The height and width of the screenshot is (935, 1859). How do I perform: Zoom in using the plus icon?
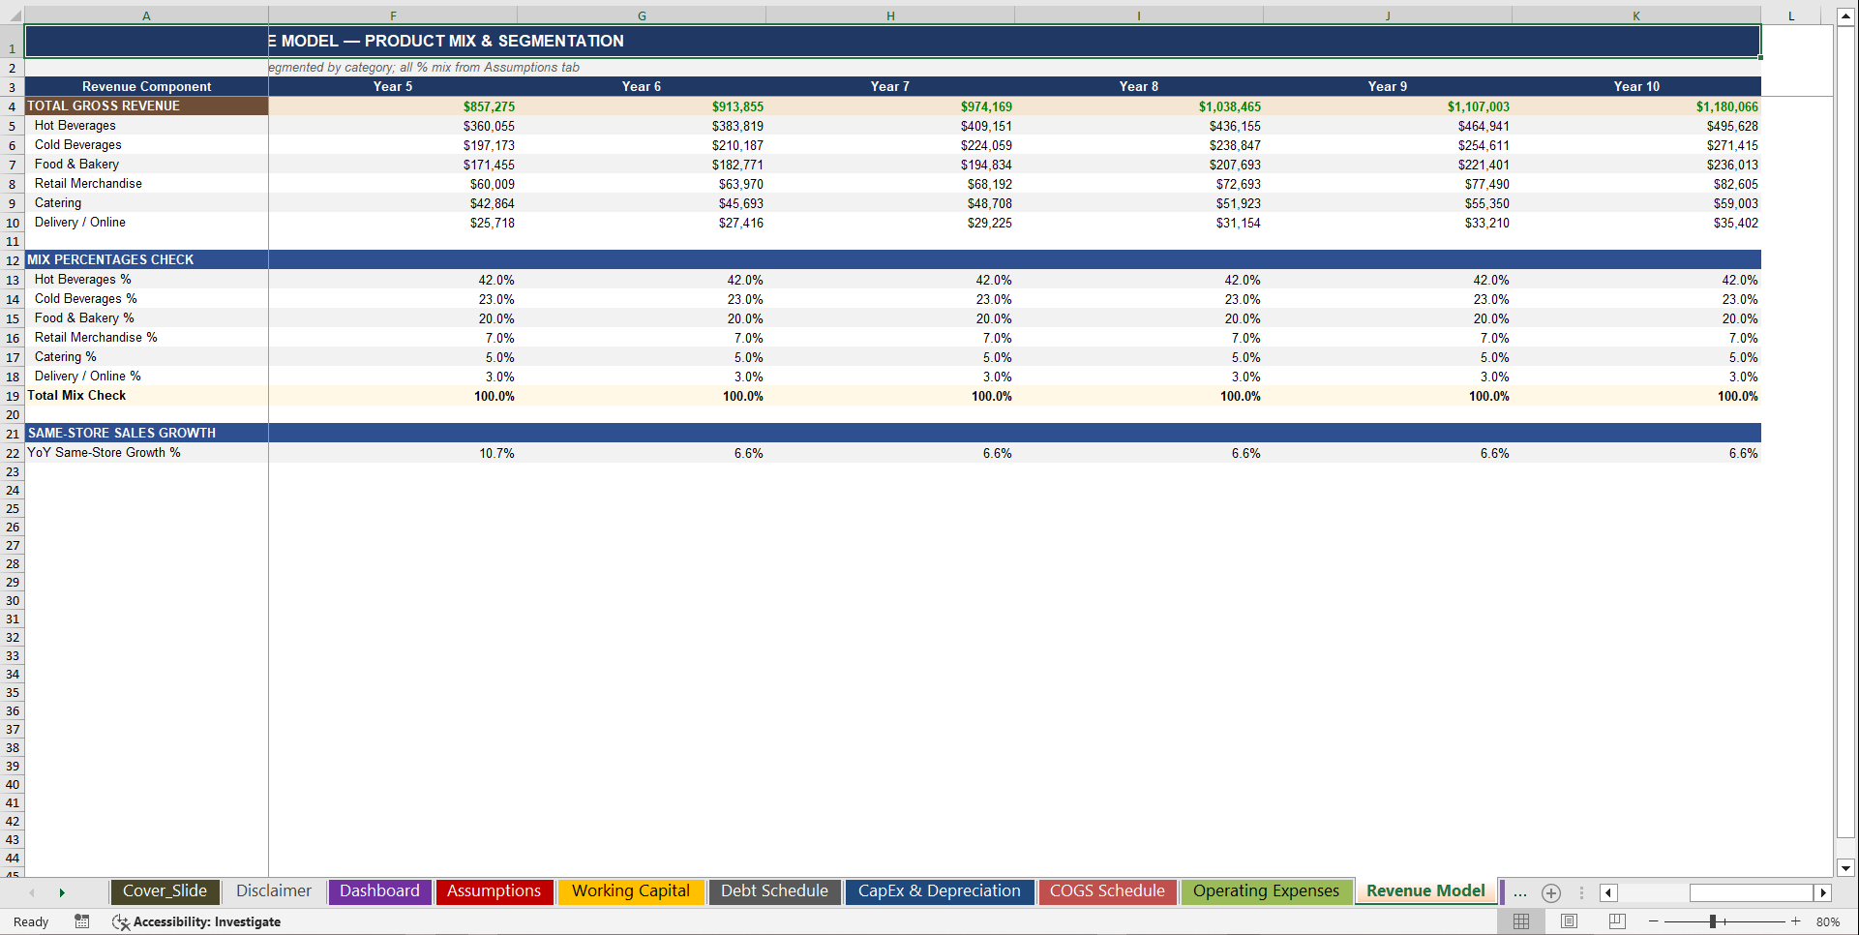point(1796,921)
